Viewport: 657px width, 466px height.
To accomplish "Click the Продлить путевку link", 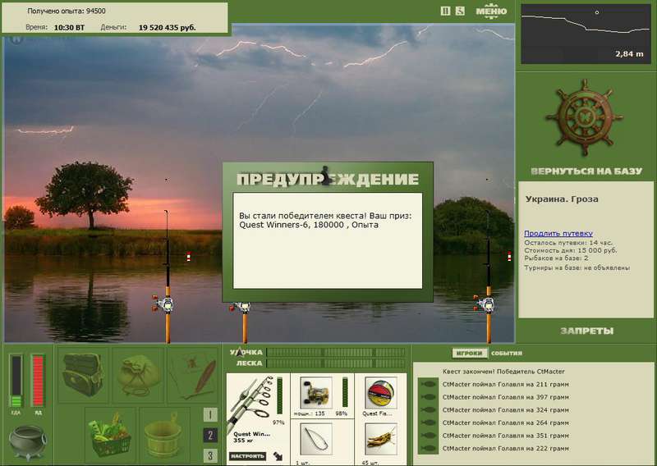I will pyautogui.click(x=558, y=233).
